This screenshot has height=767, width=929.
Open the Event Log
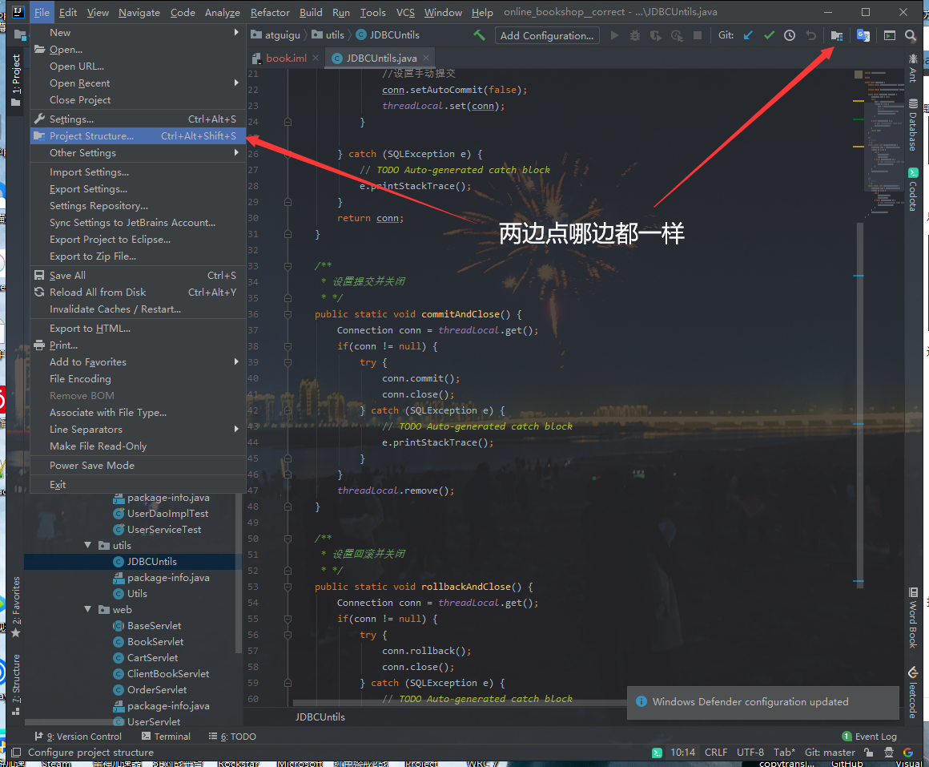click(869, 737)
